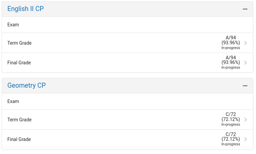Click C/72 score in Geometry Final Grade
Viewport: 256px width, 154px height.
coord(231,134)
